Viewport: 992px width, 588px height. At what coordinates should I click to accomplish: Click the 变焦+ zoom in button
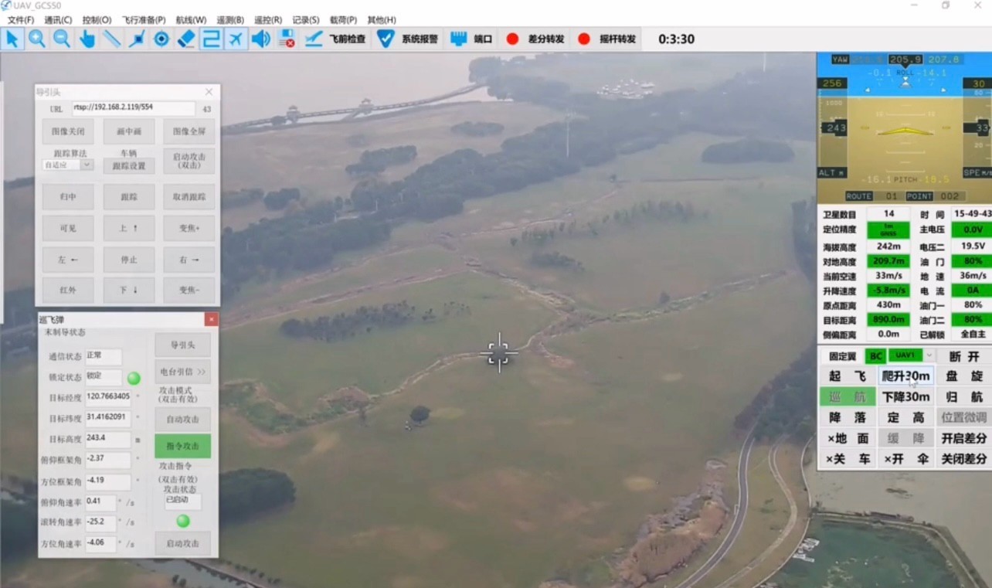coord(189,228)
